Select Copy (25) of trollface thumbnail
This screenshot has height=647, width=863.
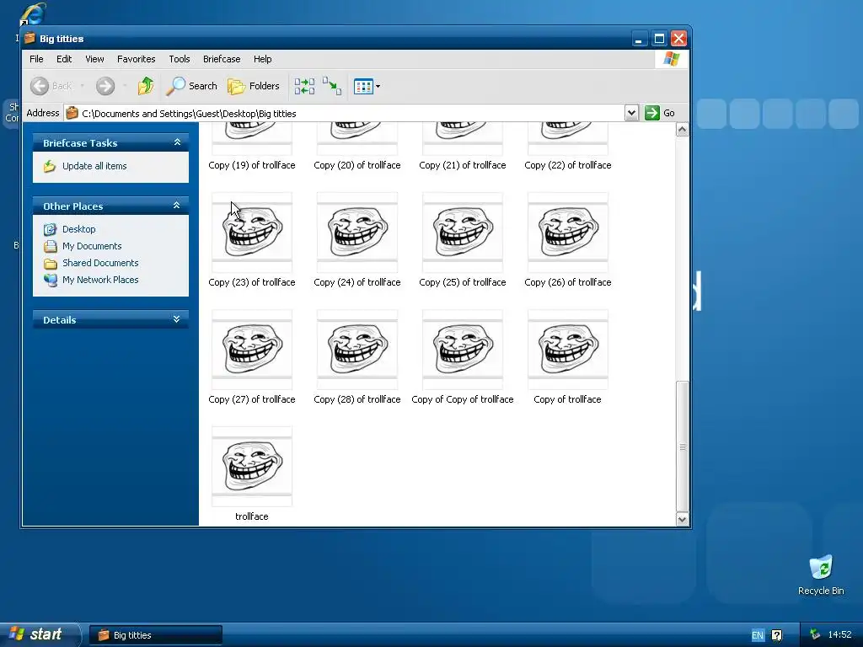(463, 233)
